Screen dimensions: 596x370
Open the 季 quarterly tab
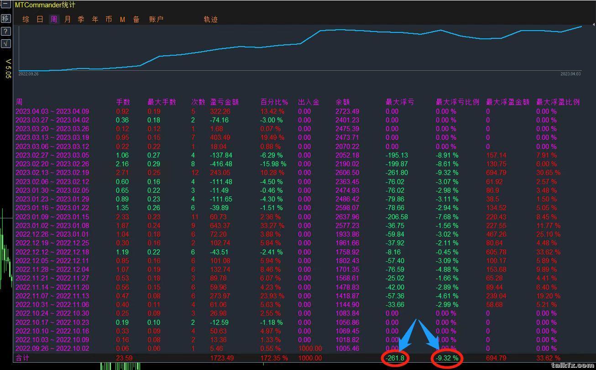click(81, 19)
